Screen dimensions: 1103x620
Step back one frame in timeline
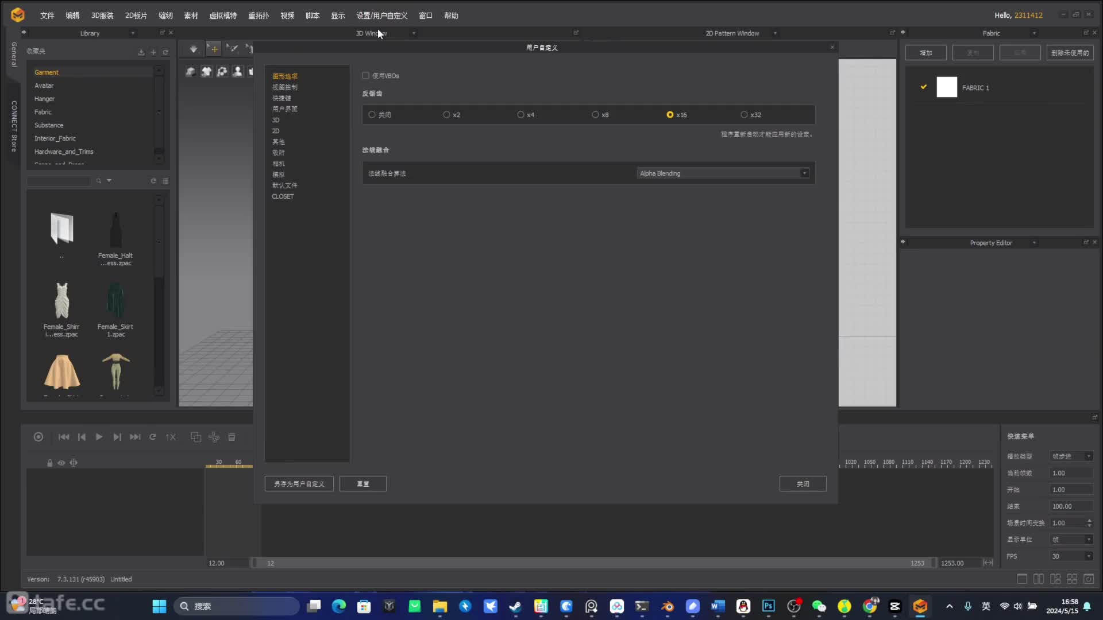pyautogui.click(x=82, y=437)
